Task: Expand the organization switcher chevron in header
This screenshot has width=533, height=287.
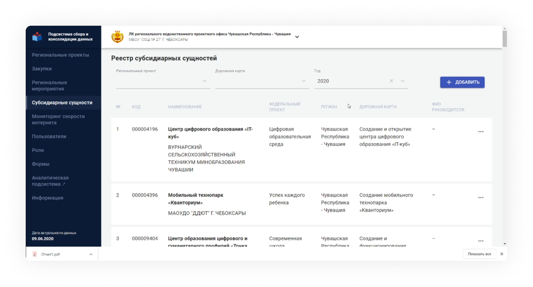Action: [x=297, y=37]
